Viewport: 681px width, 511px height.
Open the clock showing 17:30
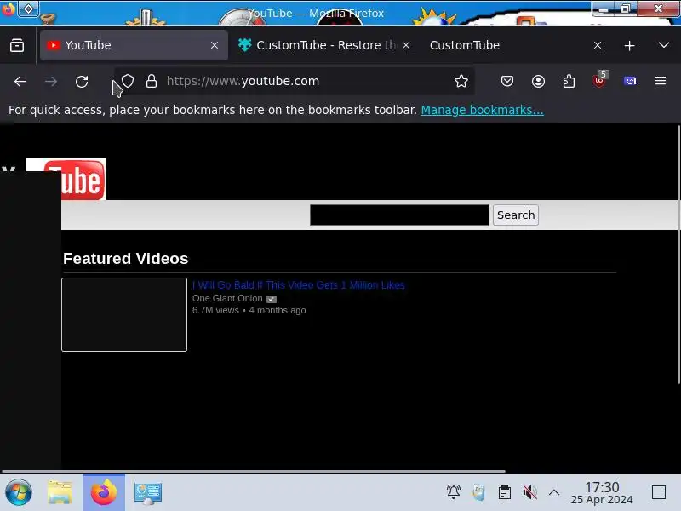tap(602, 493)
